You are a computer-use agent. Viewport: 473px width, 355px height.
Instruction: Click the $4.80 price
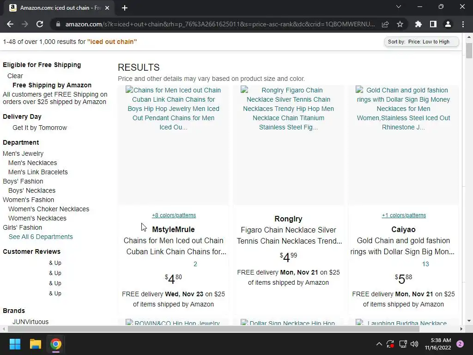tap(174, 279)
